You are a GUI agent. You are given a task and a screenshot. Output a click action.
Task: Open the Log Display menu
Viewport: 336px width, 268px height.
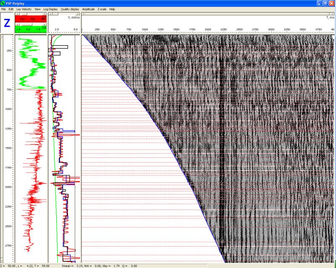[x=50, y=9]
